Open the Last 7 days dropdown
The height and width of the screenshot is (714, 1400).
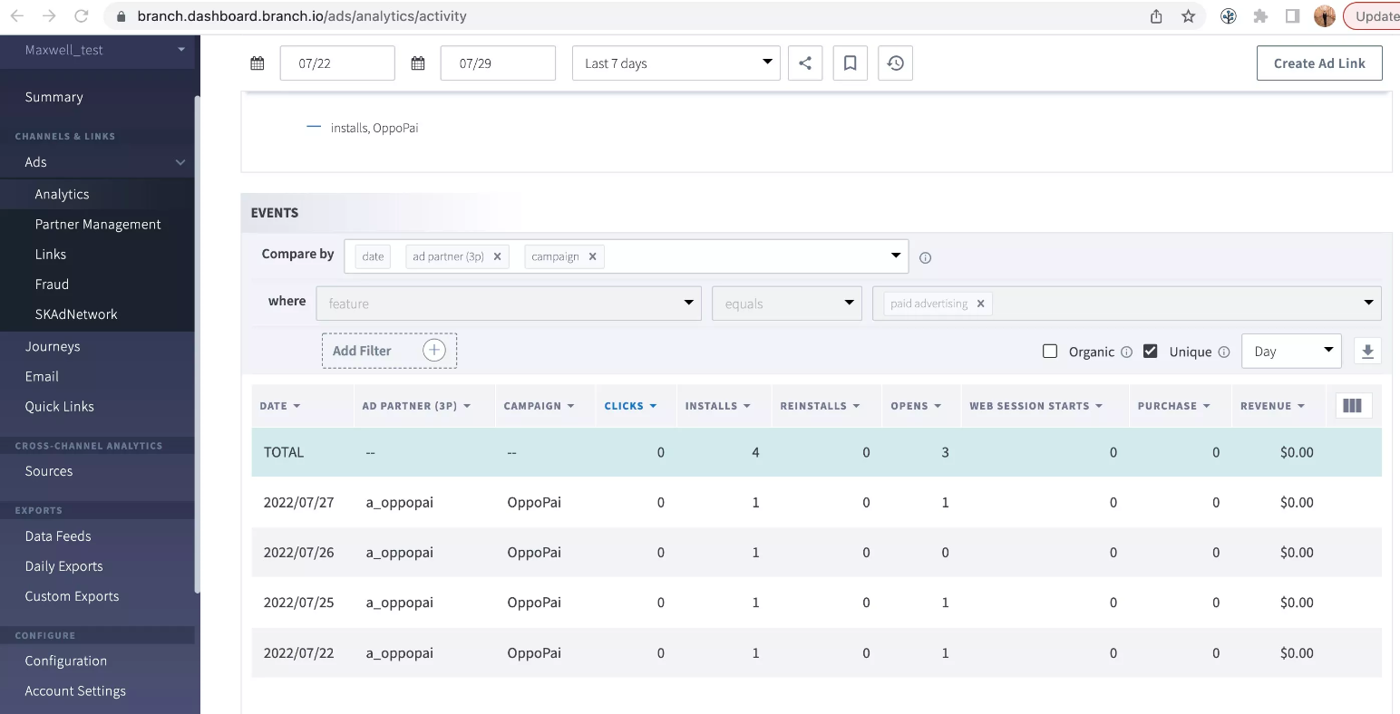tap(676, 63)
